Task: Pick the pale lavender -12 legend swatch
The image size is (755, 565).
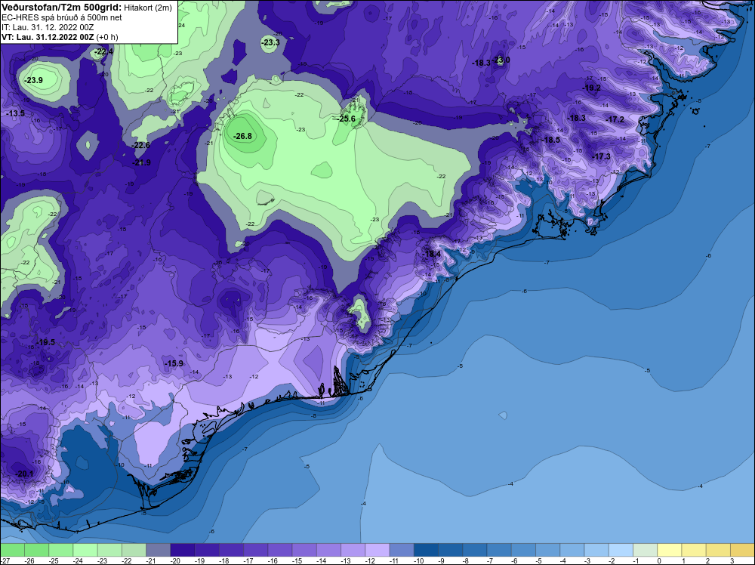Action: point(377,550)
